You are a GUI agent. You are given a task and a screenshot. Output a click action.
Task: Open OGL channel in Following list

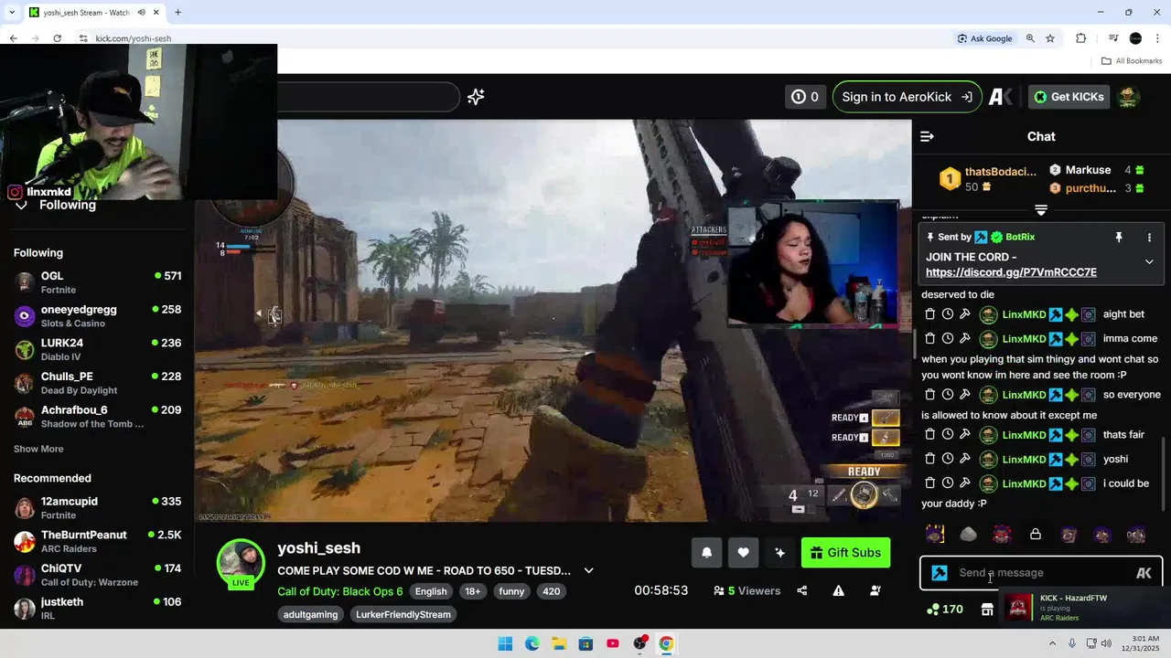(x=97, y=282)
